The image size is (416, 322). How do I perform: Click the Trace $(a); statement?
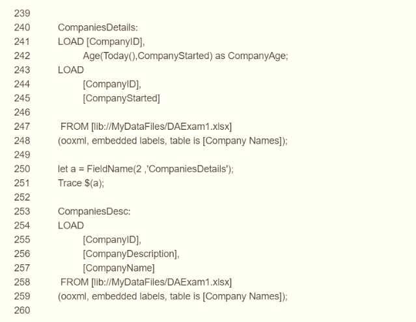(x=81, y=183)
